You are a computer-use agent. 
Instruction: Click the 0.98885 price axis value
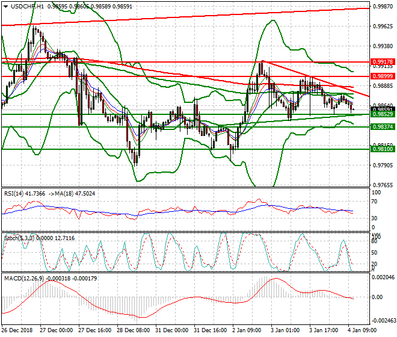[383, 86]
